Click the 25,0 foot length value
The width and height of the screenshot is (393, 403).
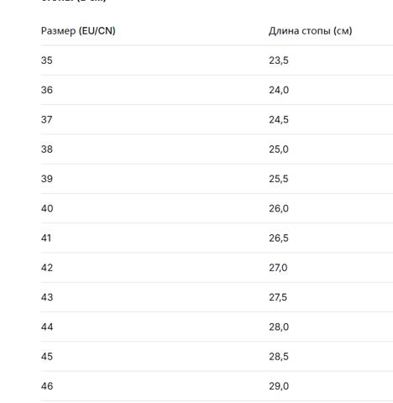click(279, 149)
